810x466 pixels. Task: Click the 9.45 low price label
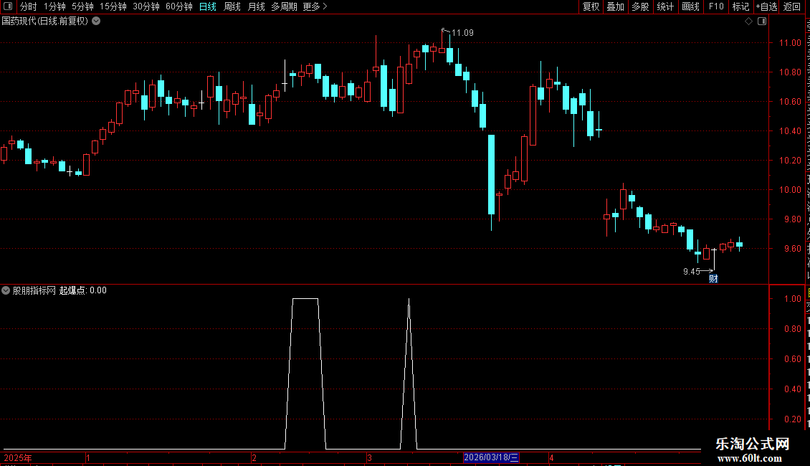pyautogui.click(x=692, y=272)
